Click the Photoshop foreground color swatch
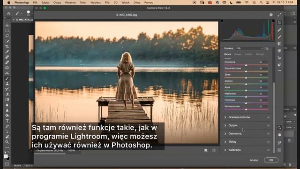 point(6,156)
